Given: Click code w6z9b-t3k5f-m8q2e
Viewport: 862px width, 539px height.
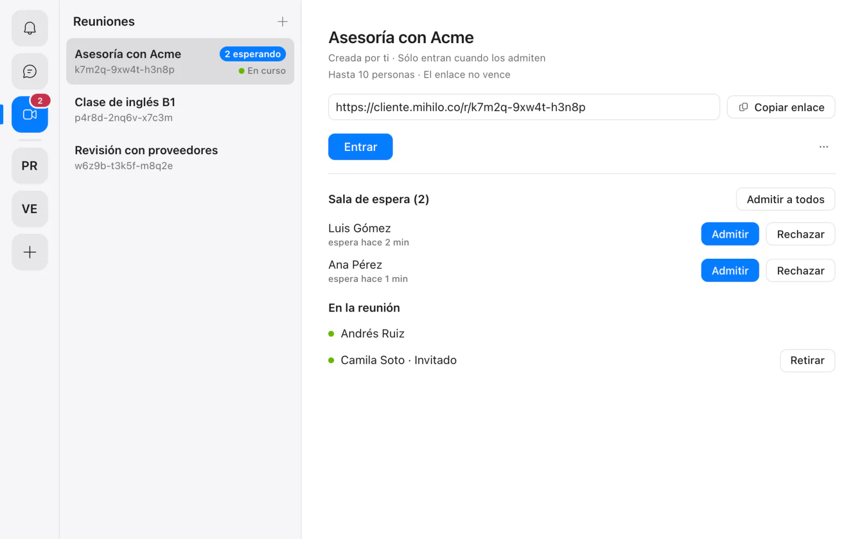Looking at the screenshot, I should click(124, 165).
